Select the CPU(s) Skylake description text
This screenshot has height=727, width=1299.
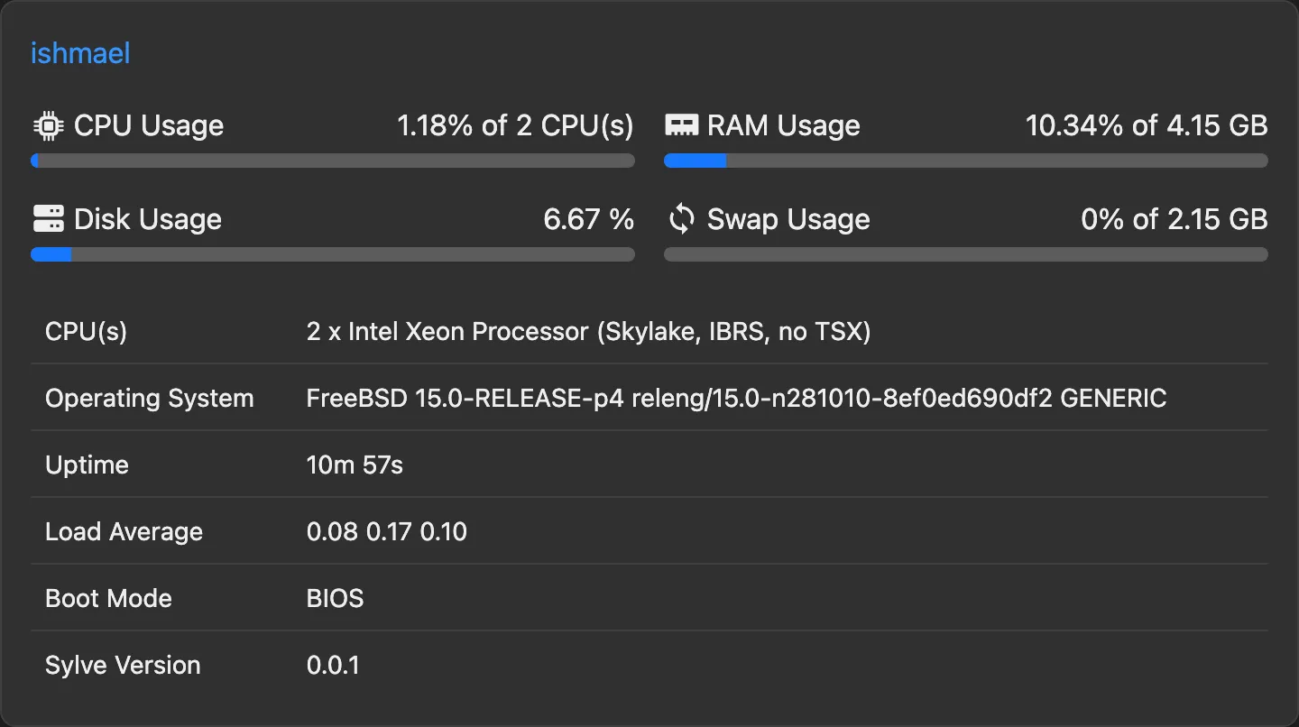click(588, 331)
